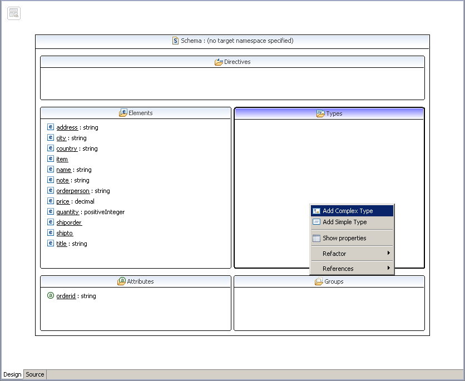Open the item element link
The width and height of the screenshot is (465, 381).
tap(62, 159)
